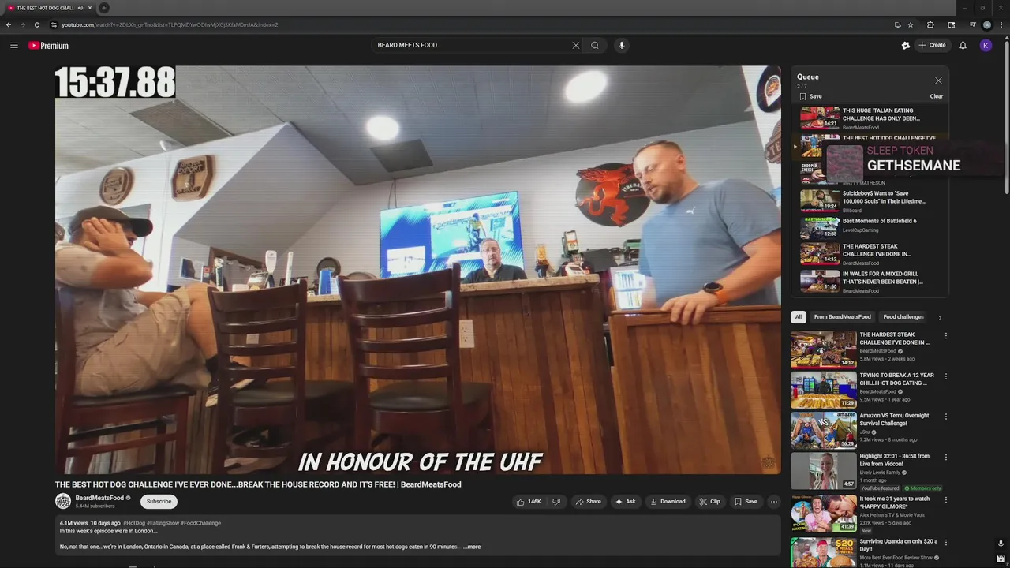Clear the queue
Image resolution: width=1010 pixels, height=568 pixels.
click(937, 96)
